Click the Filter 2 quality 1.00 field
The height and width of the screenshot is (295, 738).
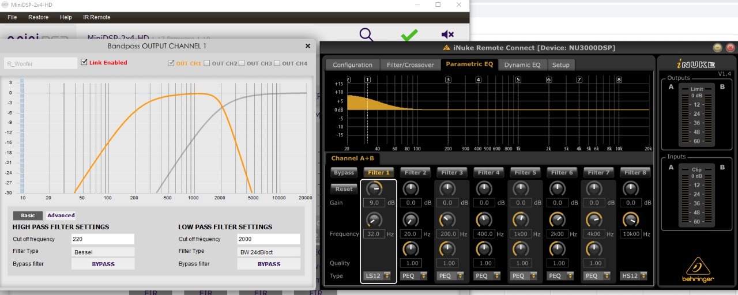(x=411, y=263)
